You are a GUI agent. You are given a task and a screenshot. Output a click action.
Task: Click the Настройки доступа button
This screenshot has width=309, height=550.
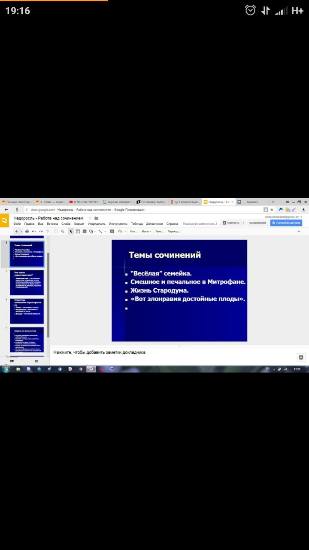click(x=286, y=223)
